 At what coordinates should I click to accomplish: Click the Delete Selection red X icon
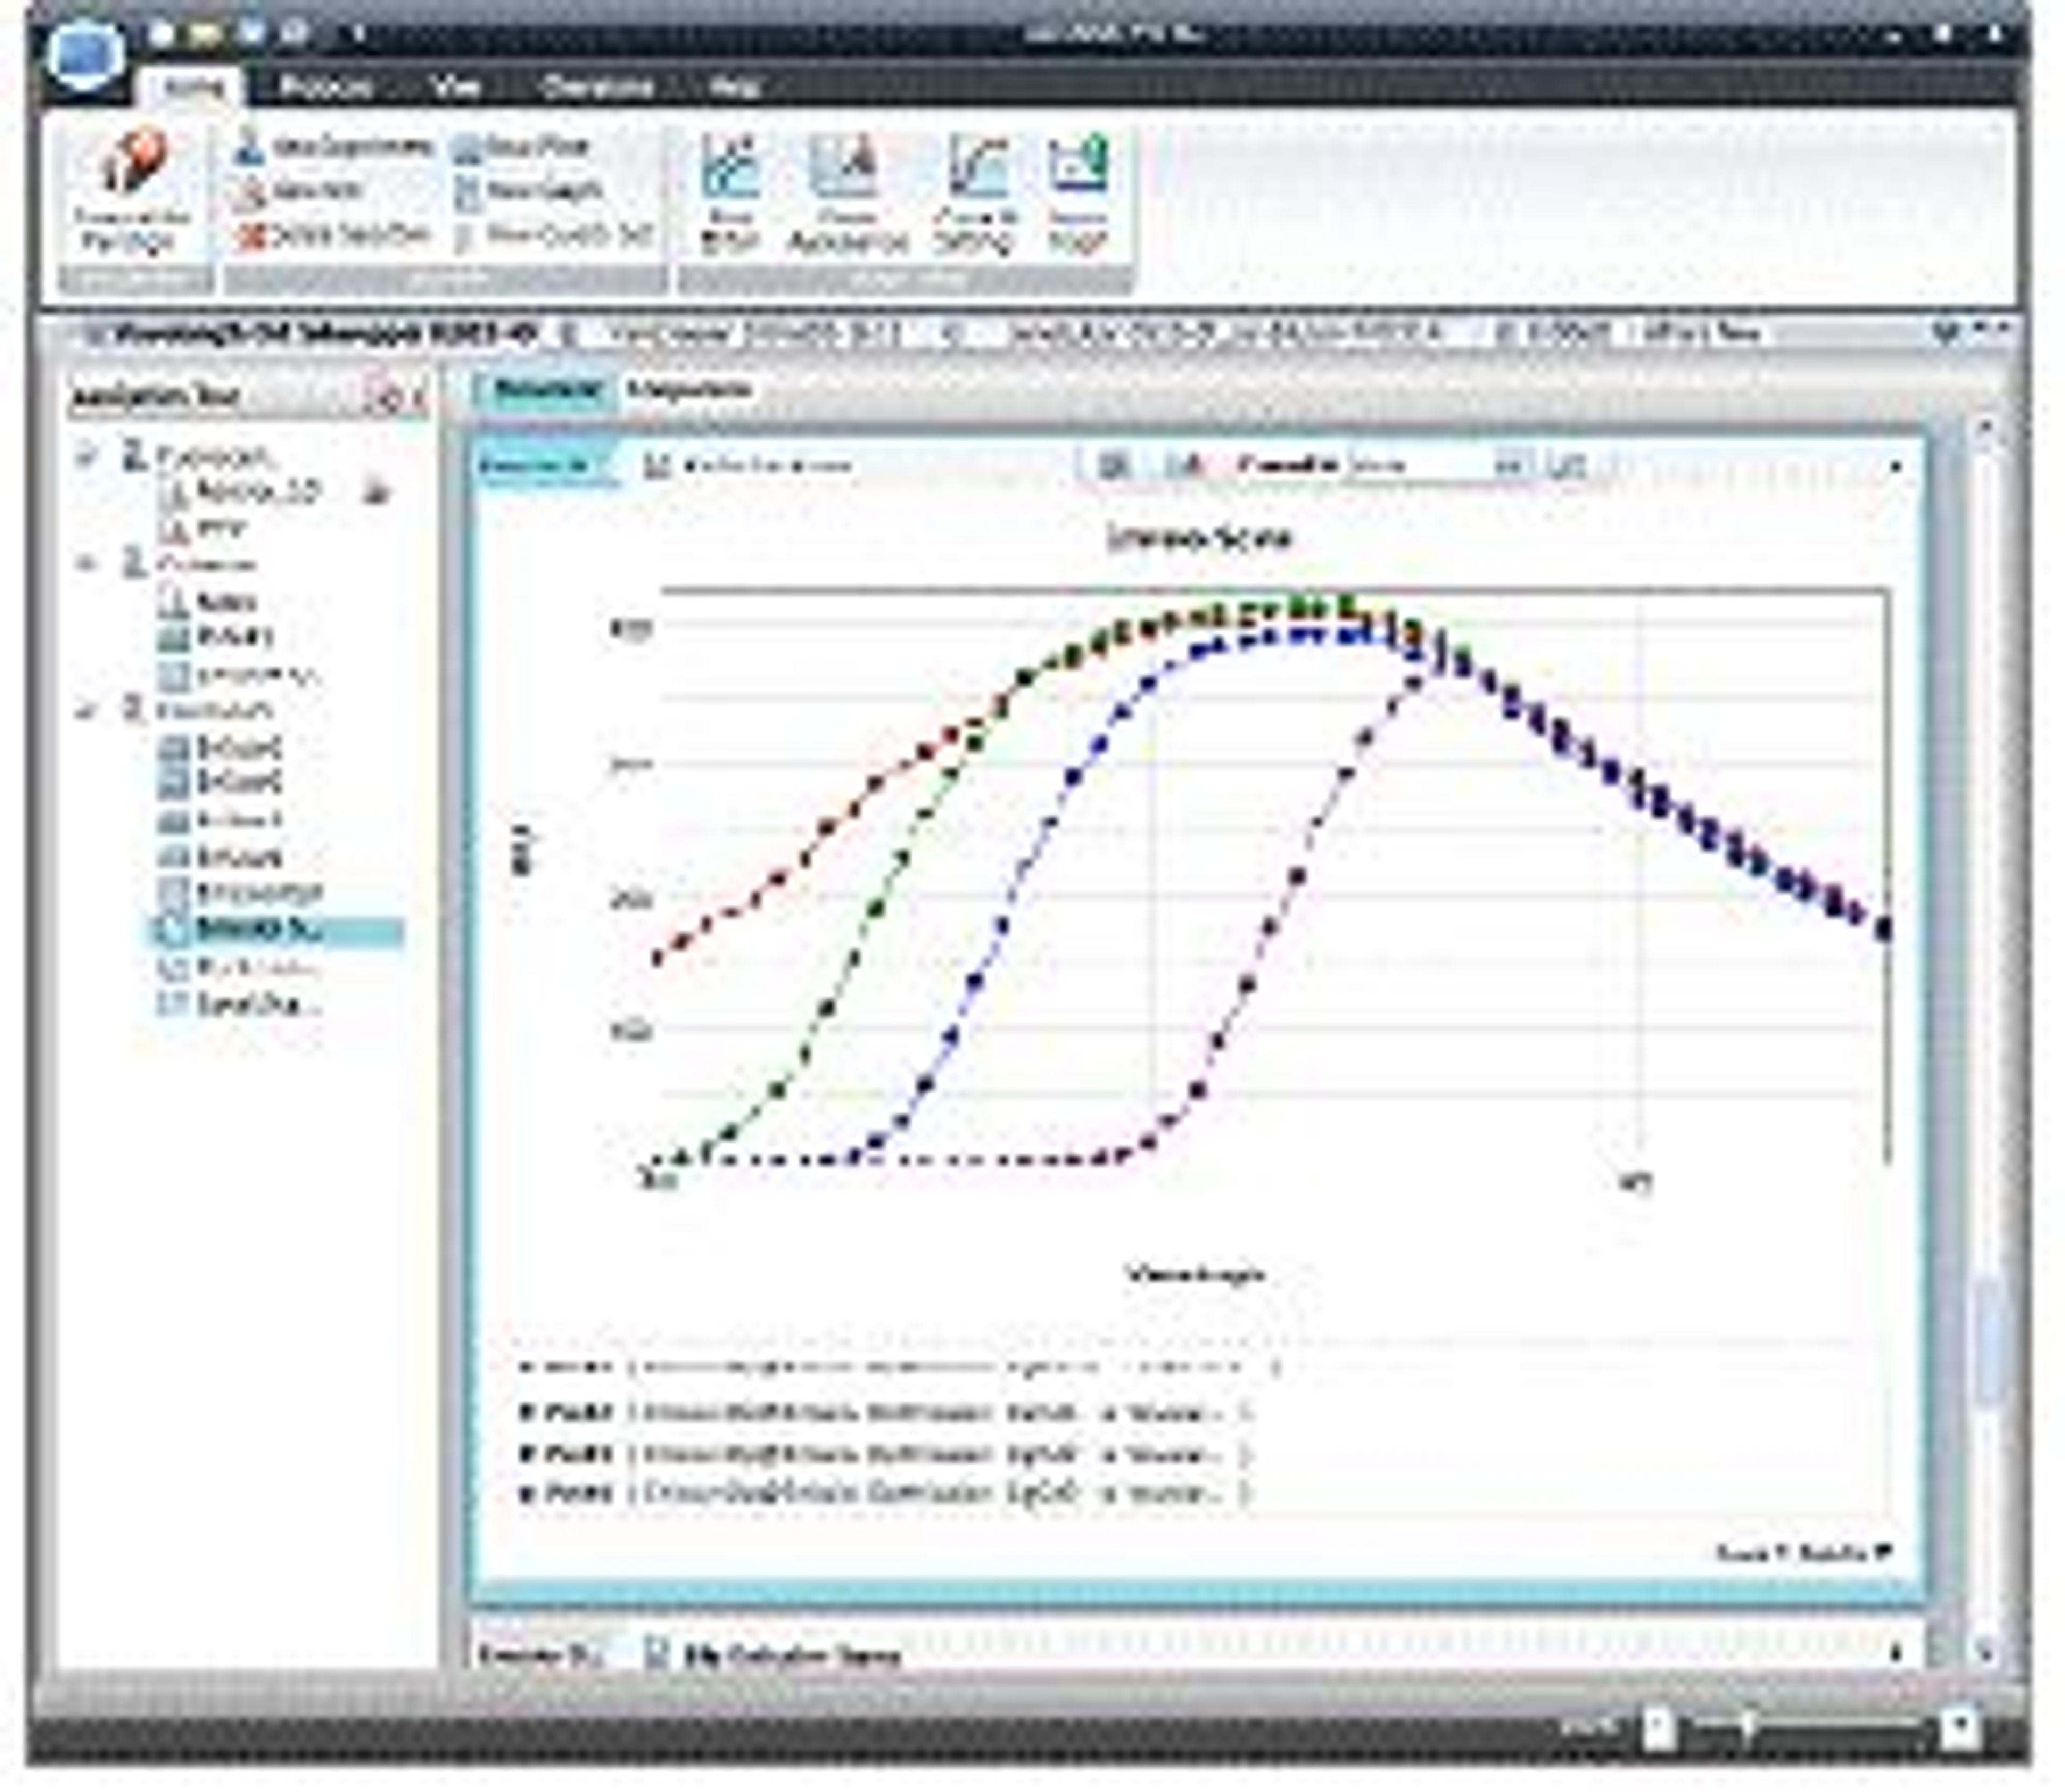pyautogui.click(x=250, y=235)
